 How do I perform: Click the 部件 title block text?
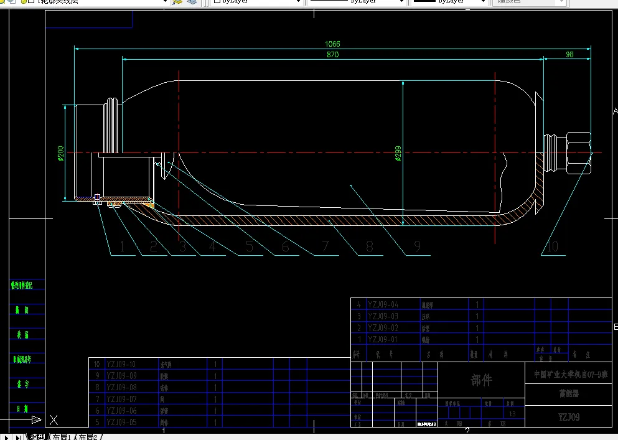point(481,380)
